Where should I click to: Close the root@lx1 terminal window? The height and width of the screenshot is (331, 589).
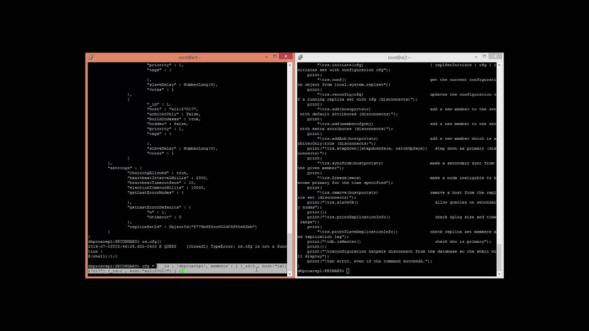286,57
